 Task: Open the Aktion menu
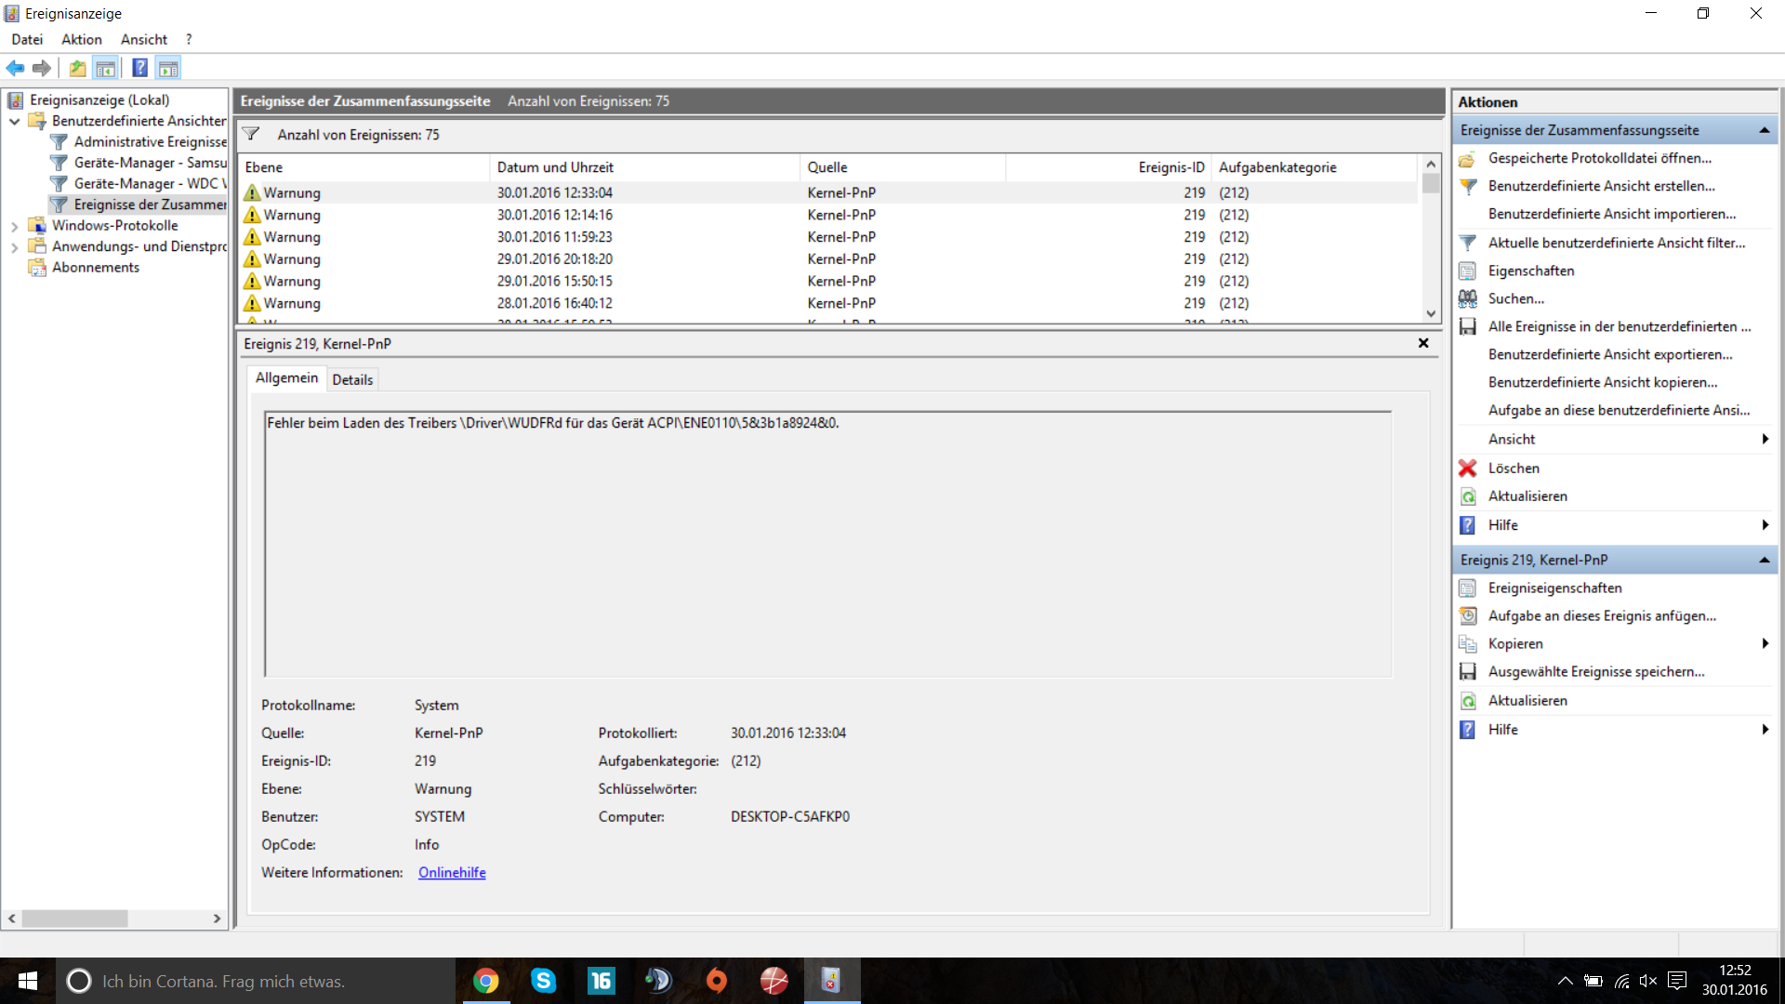pos(82,39)
